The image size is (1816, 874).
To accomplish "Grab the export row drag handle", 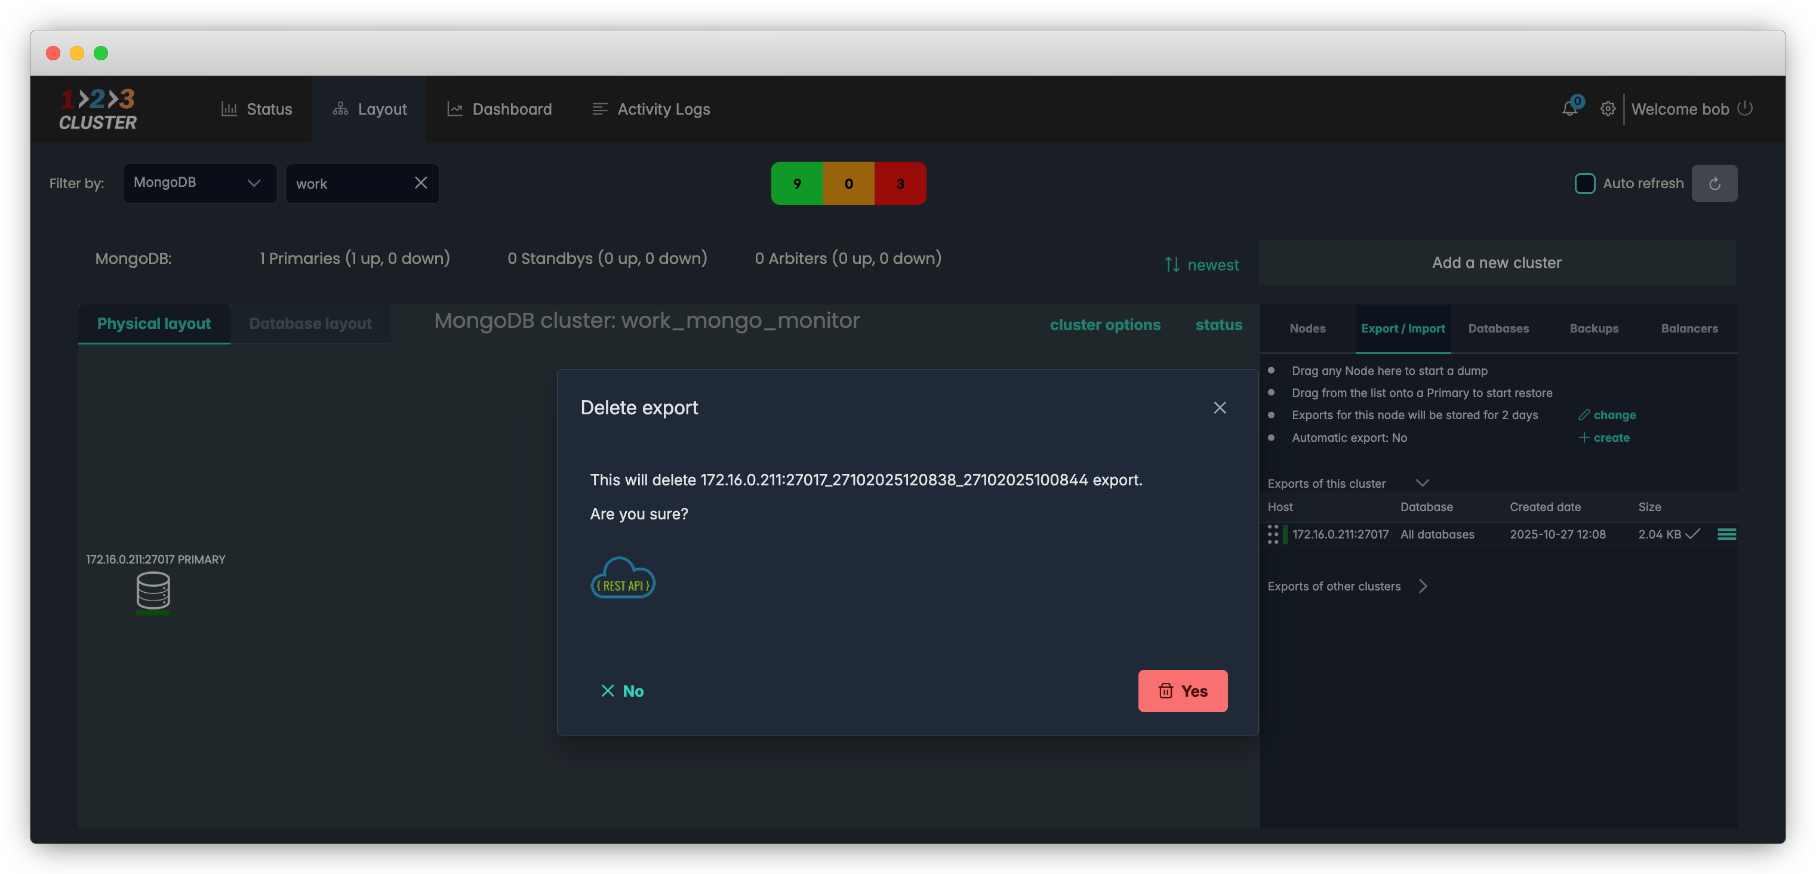I will [x=1273, y=534].
